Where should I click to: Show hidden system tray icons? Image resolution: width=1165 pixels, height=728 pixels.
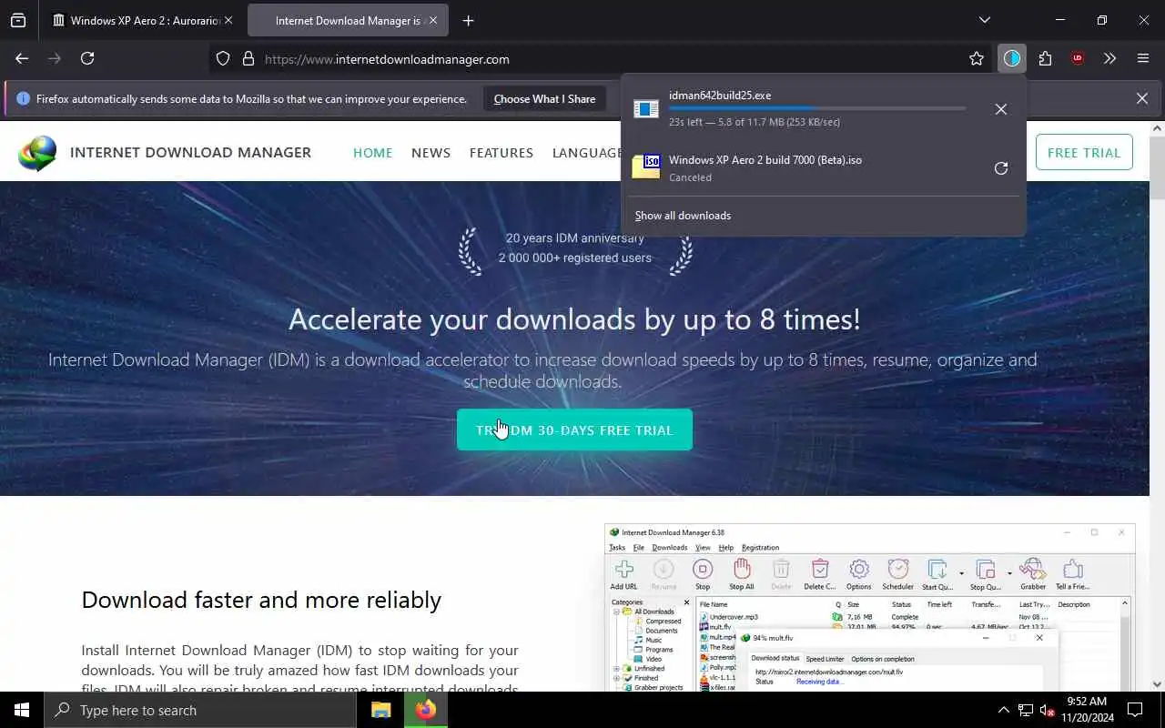click(x=1004, y=710)
